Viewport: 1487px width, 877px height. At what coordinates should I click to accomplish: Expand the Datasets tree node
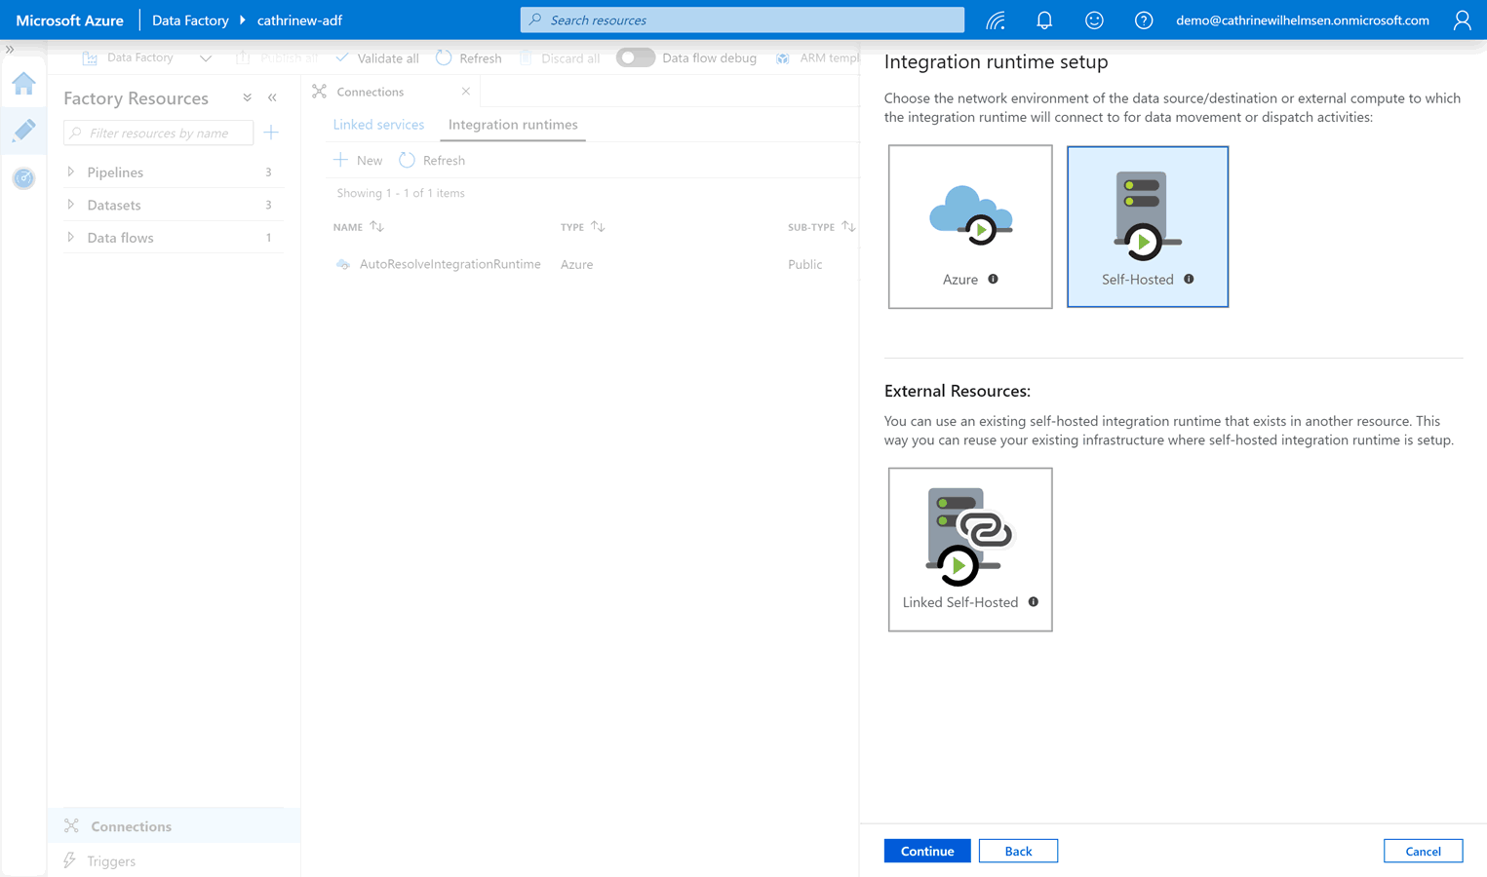click(71, 205)
